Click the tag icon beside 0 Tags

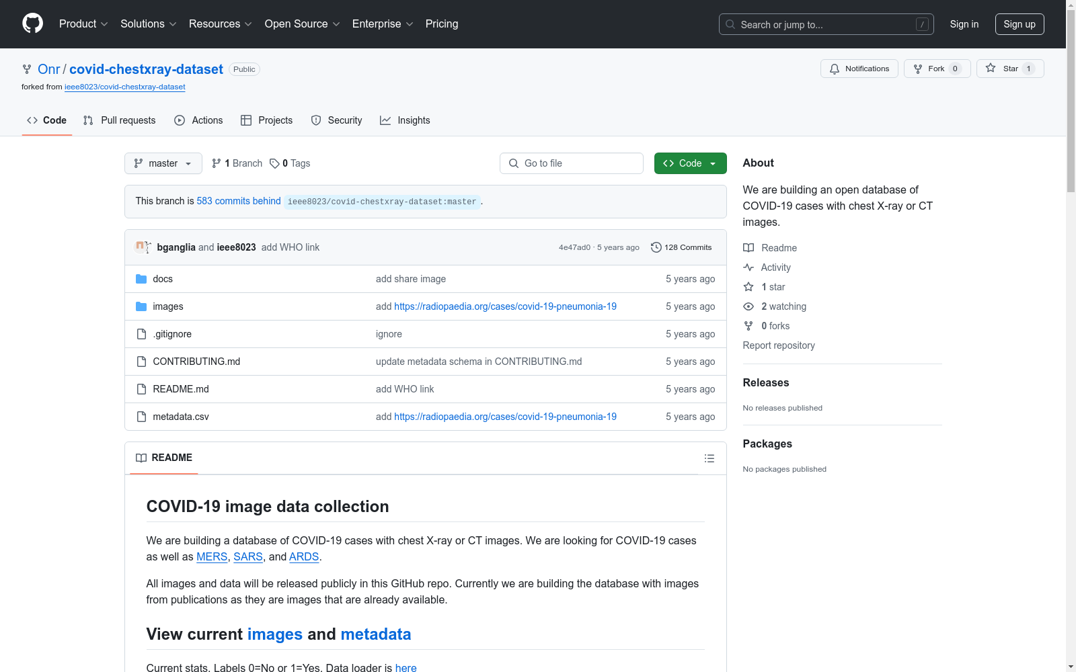coord(274,163)
